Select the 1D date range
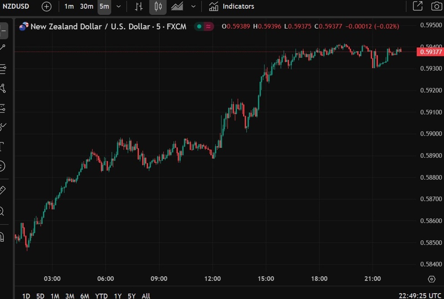444x299 pixels. coord(26,296)
